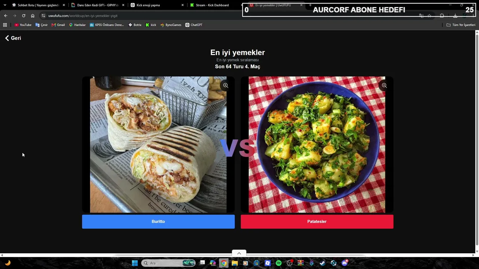Launch Microsoft 365 from the taskbar

coord(213,263)
